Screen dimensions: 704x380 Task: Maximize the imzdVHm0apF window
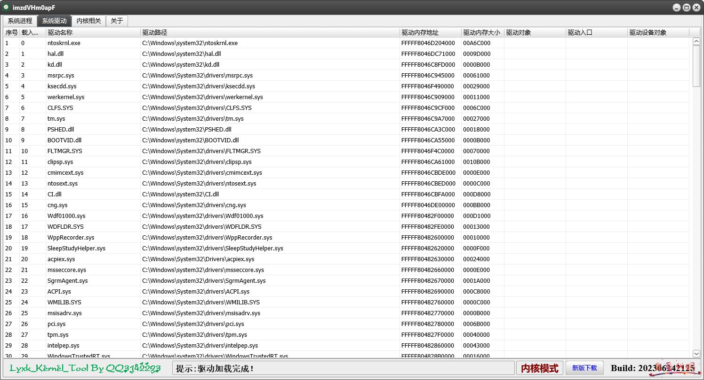(x=686, y=8)
